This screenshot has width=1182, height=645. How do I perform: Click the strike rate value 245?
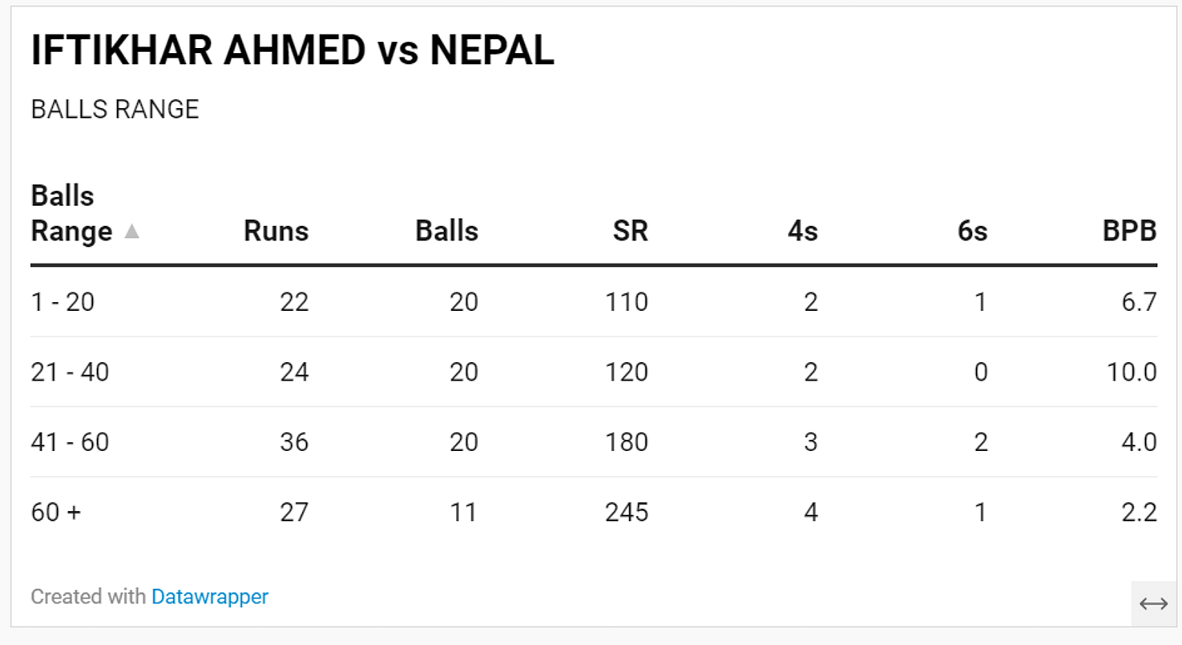coord(626,511)
